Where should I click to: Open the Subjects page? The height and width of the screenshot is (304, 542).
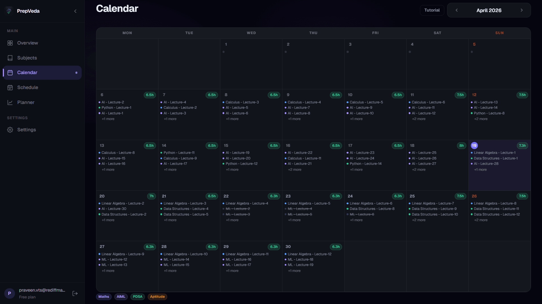42,58
